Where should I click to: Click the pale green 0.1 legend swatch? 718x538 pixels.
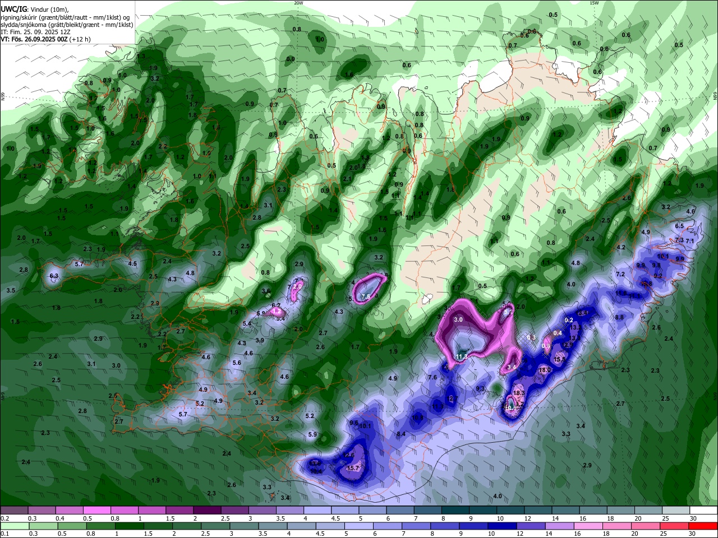pyautogui.click(x=14, y=526)
